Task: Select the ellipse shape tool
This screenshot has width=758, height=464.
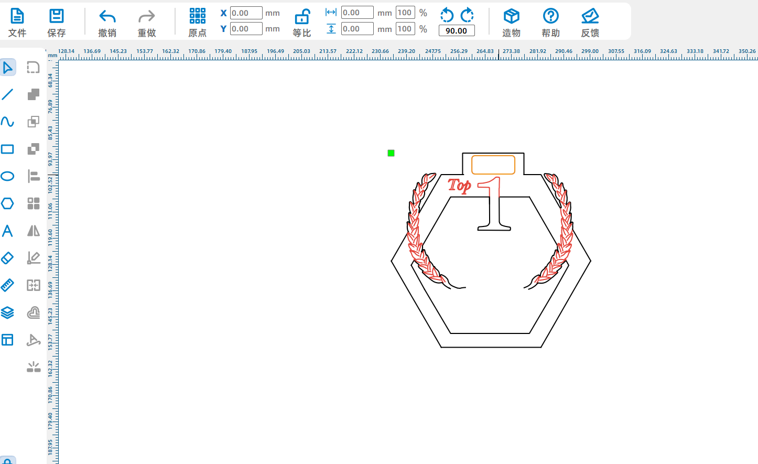Action: (x=7, y=176)
